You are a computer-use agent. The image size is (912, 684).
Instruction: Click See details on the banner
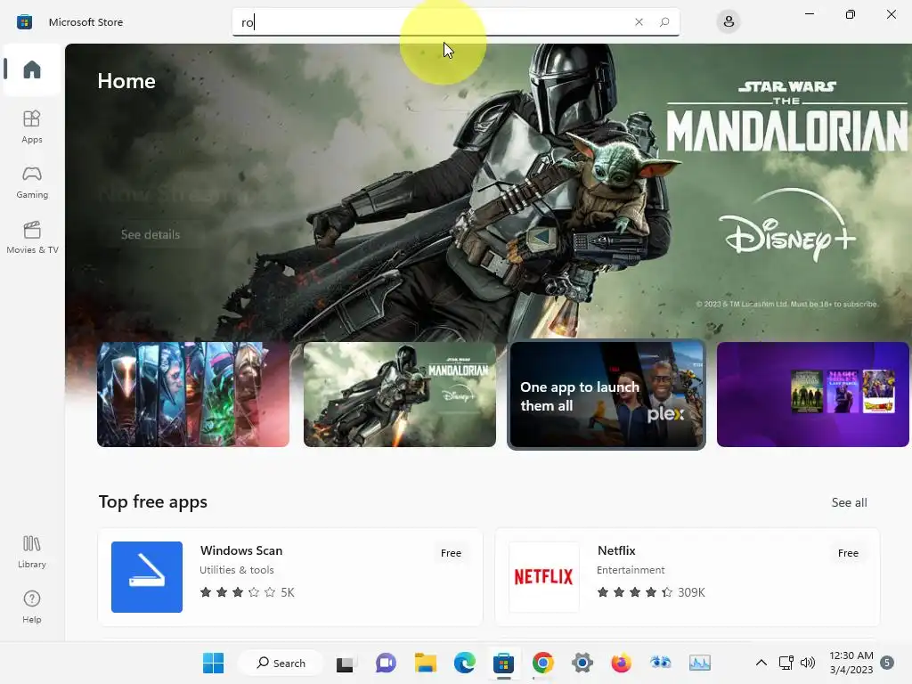[x=150, y=234]
